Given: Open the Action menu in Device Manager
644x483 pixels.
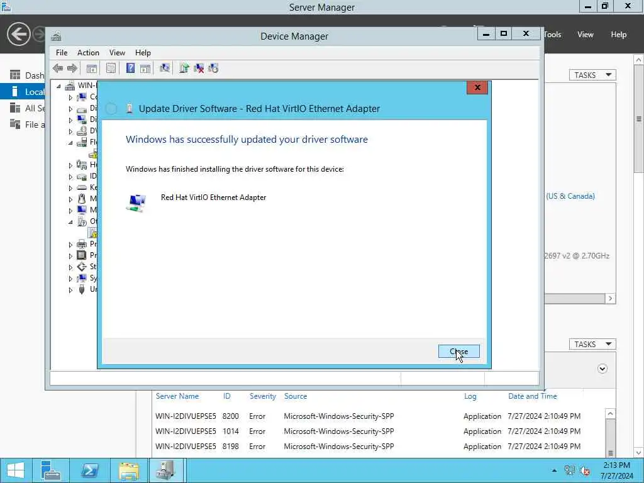Looking at the screenshot, I should [88, 53].
